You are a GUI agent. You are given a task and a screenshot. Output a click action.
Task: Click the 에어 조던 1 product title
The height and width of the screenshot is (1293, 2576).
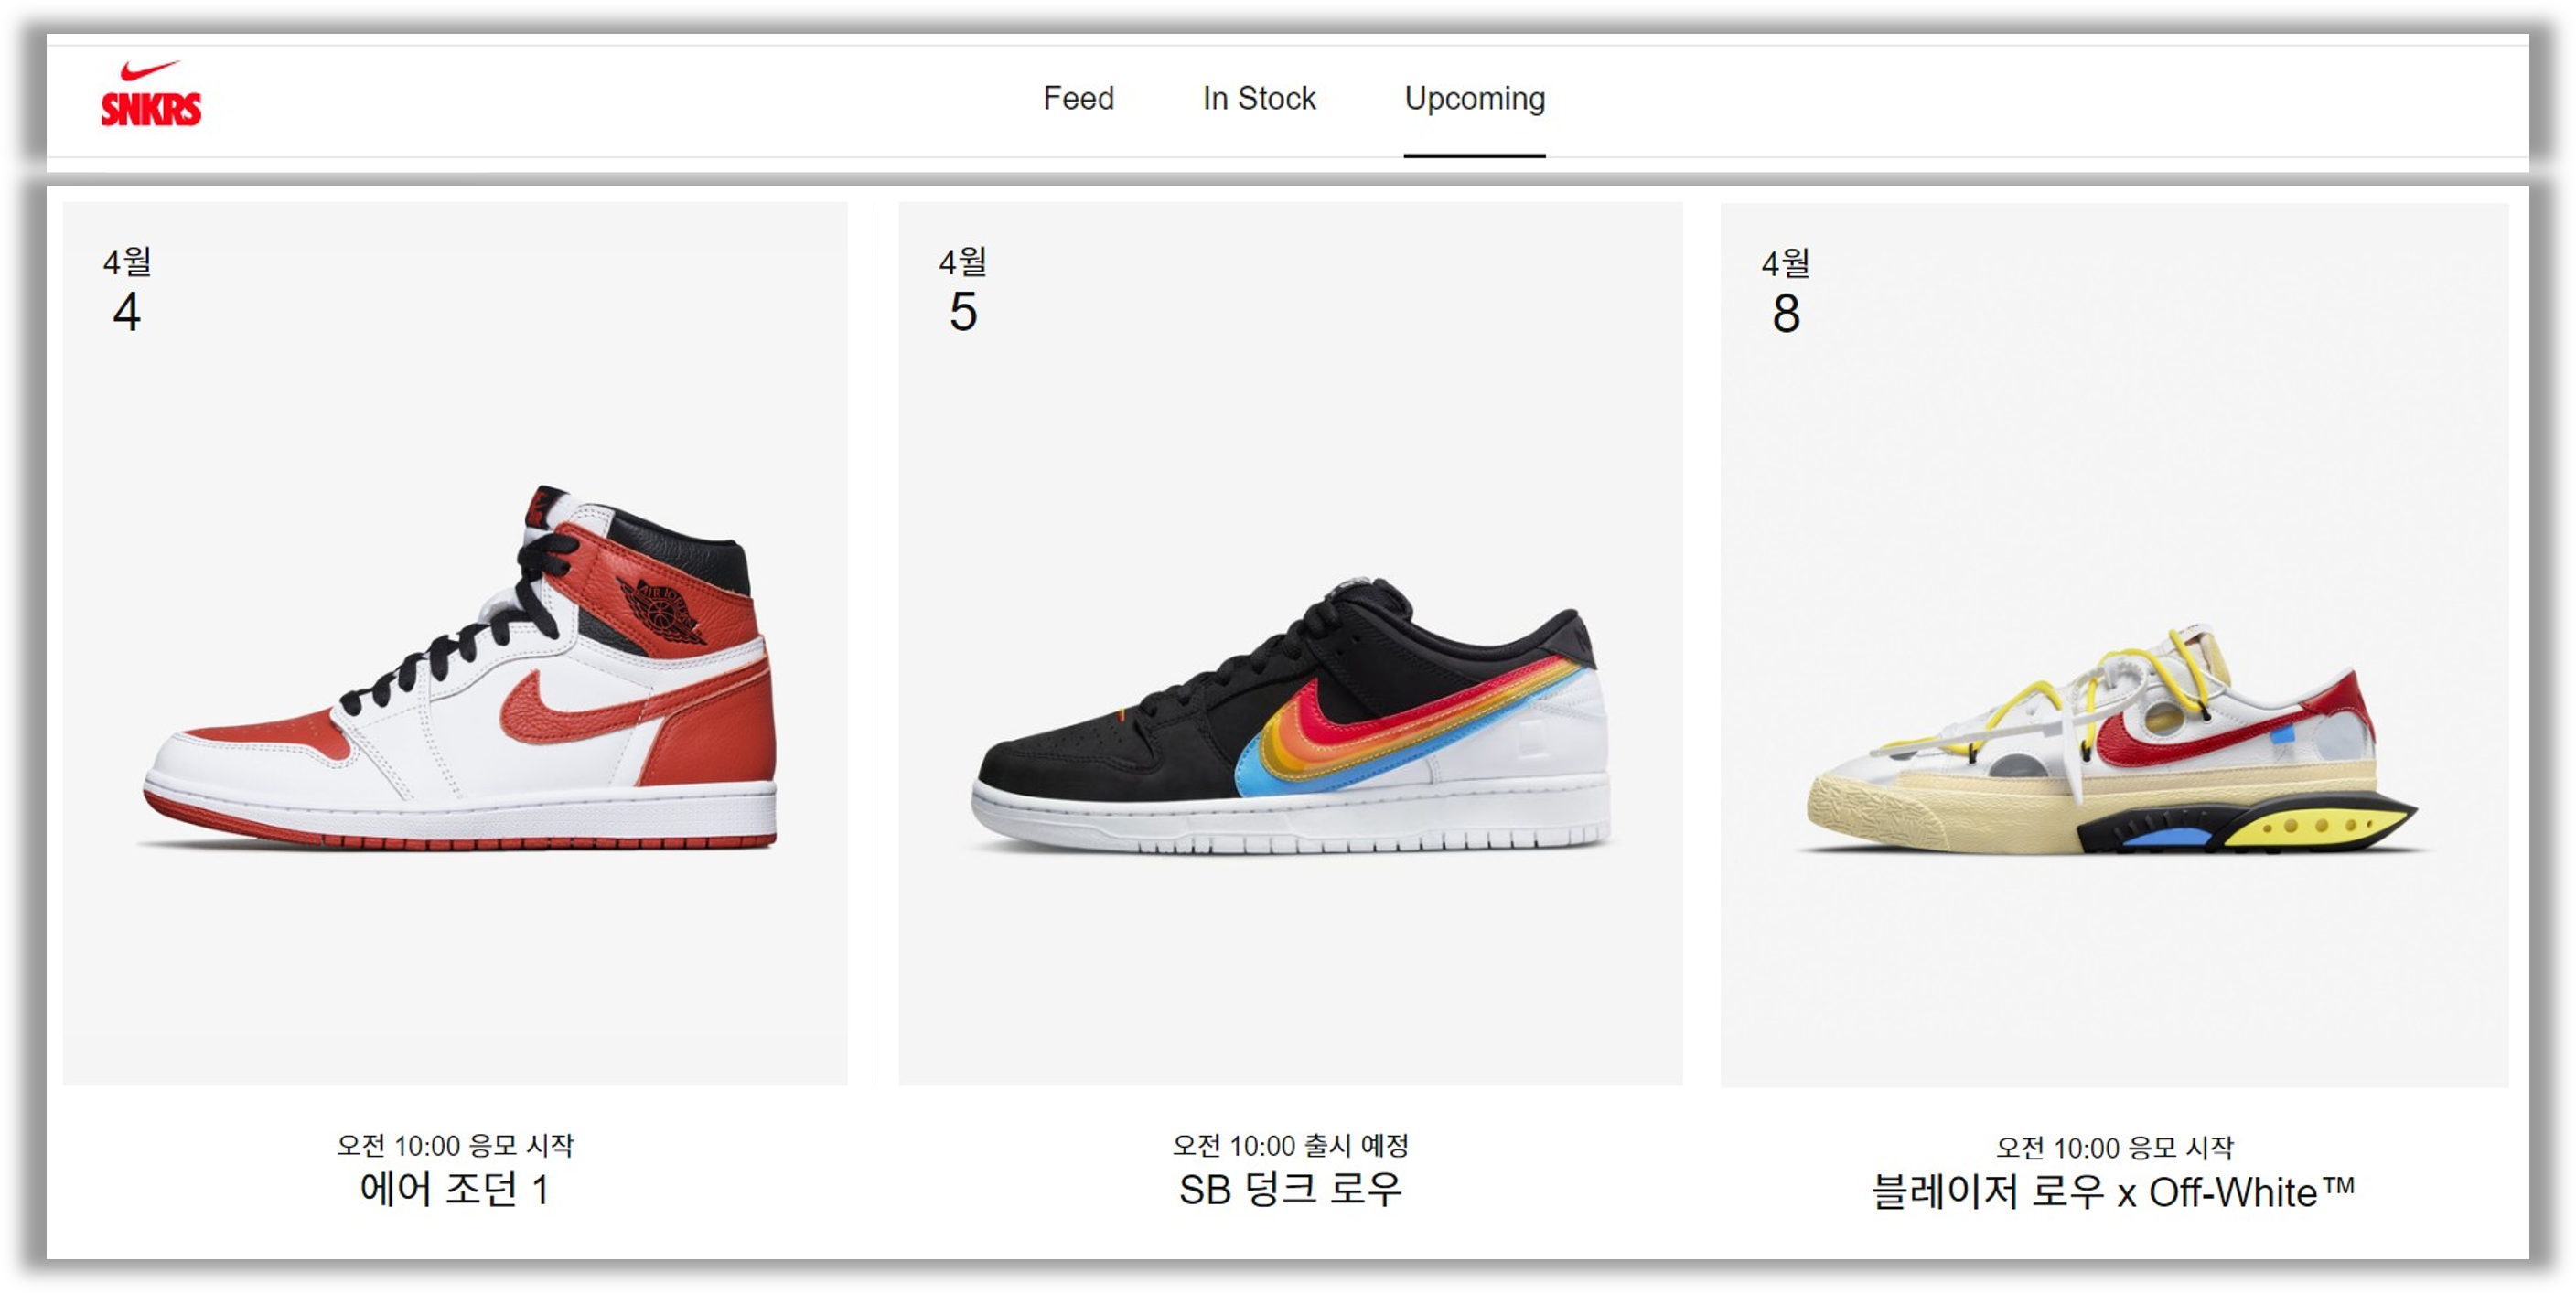click(x=455, y=1190)
